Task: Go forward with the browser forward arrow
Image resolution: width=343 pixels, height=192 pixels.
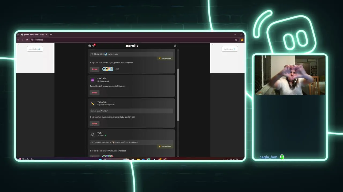Action: (23, 40)
